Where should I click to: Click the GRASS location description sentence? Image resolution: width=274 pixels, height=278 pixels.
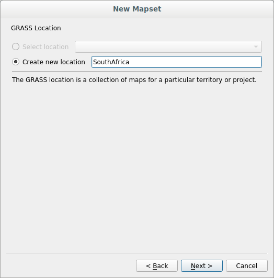click(134, 80)
